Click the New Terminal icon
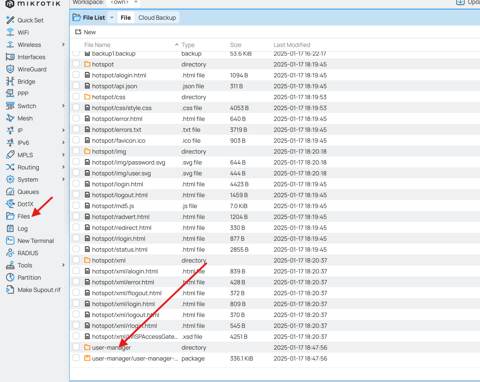 point(10,241)
